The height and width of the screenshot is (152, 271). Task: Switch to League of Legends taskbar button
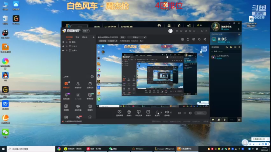tap(165, 149)
